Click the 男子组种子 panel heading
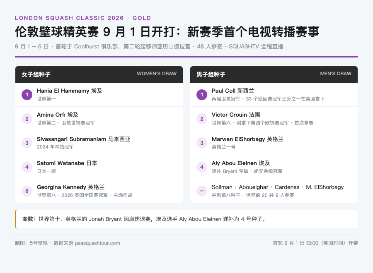373x273 pixels. click(x=211, y=74)
